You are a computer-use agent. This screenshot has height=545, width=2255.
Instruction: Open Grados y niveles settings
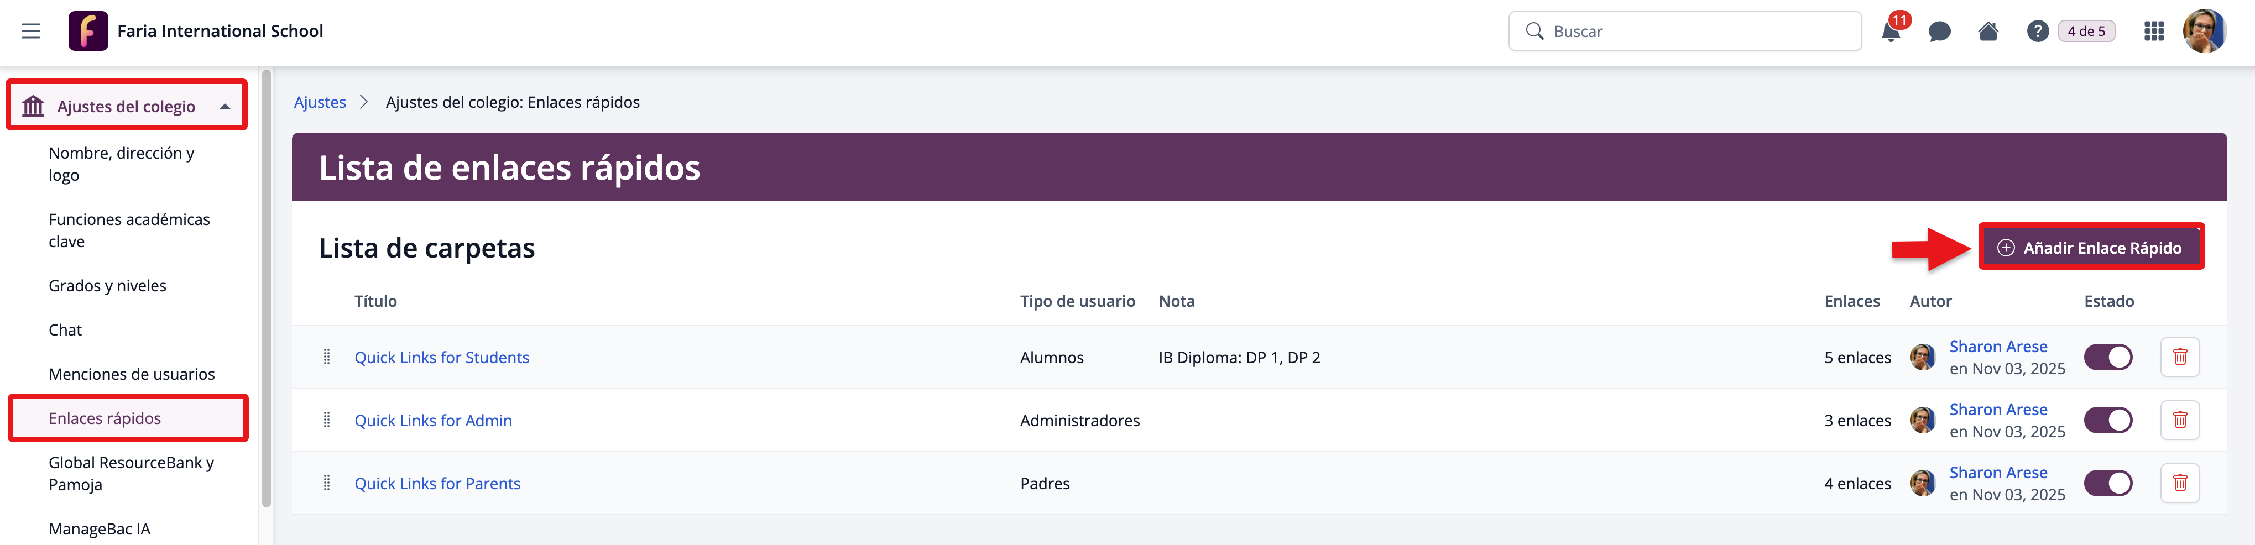108,286
